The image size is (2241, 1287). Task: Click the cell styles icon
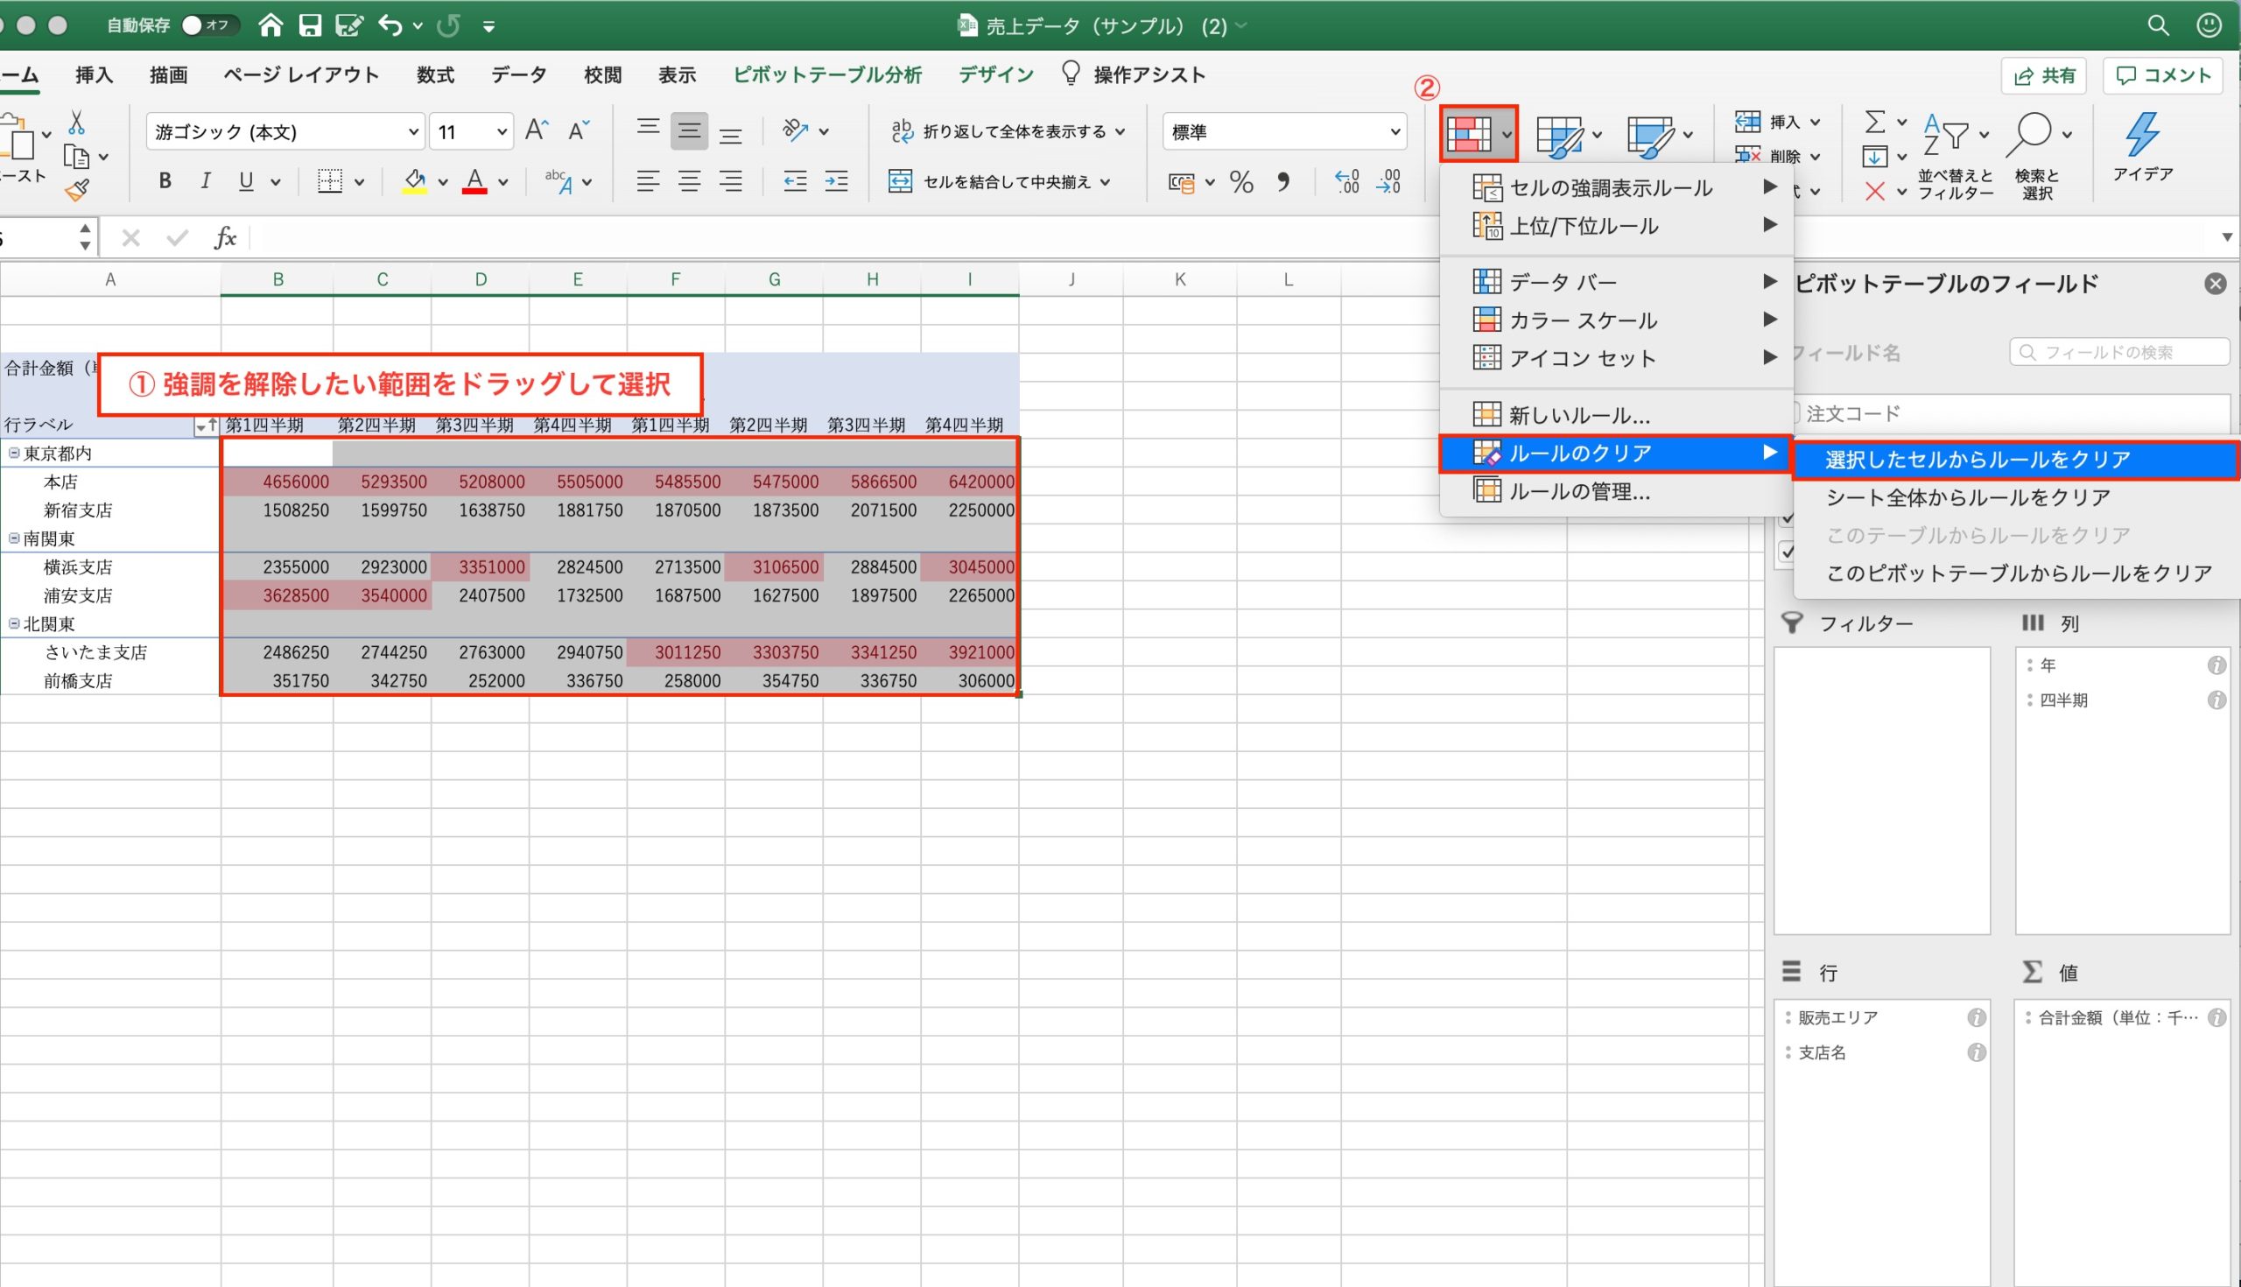(1651, 135)
